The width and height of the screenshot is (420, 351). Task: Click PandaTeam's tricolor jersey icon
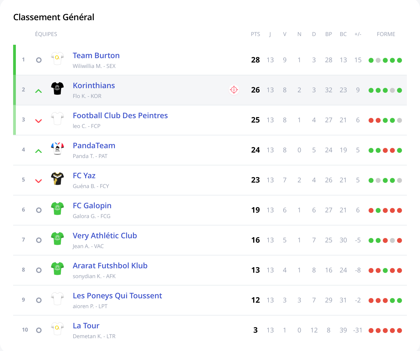(x=57, y=148)
